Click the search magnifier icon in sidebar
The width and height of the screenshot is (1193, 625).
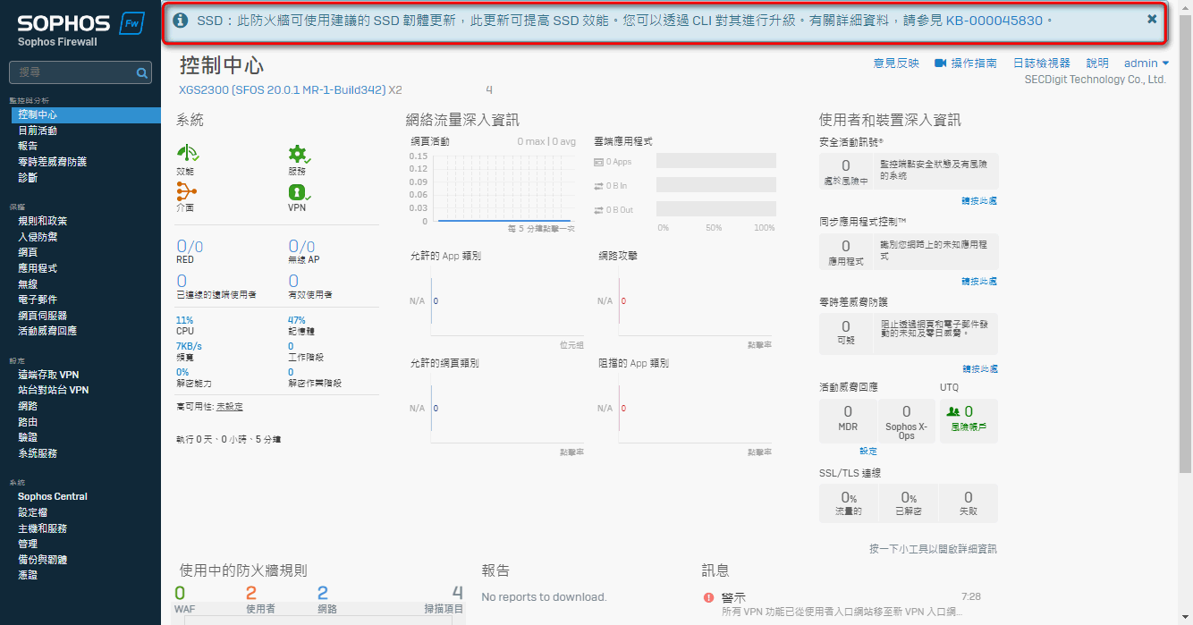(x=142, y=73)
